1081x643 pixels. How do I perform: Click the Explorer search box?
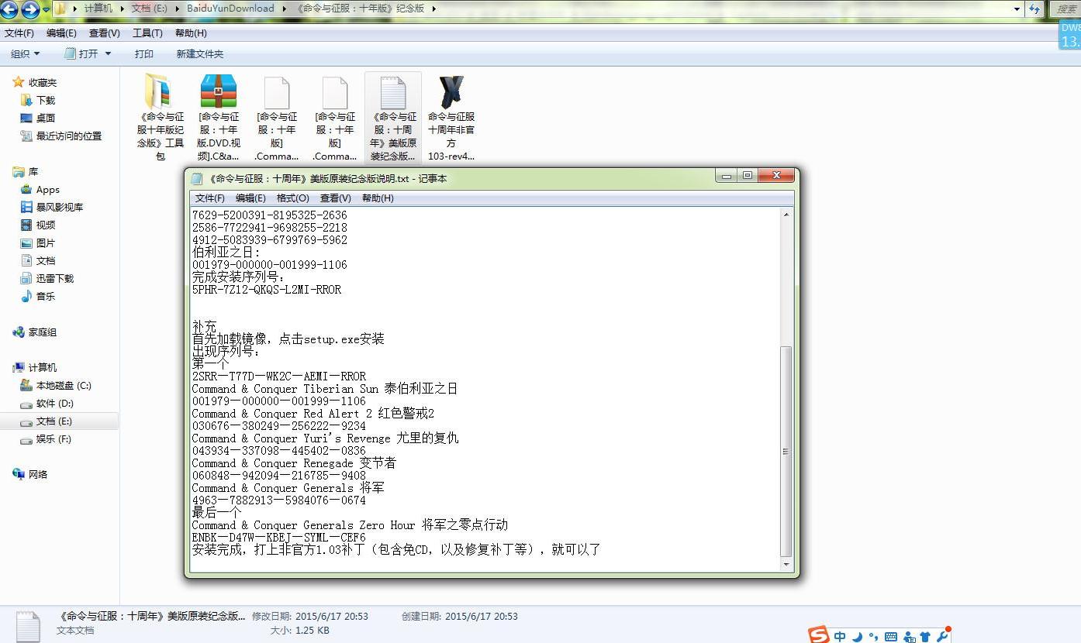1064,9
